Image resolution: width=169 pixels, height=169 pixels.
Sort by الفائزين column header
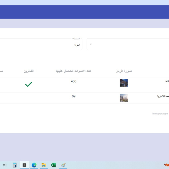[x=28, y=71]
